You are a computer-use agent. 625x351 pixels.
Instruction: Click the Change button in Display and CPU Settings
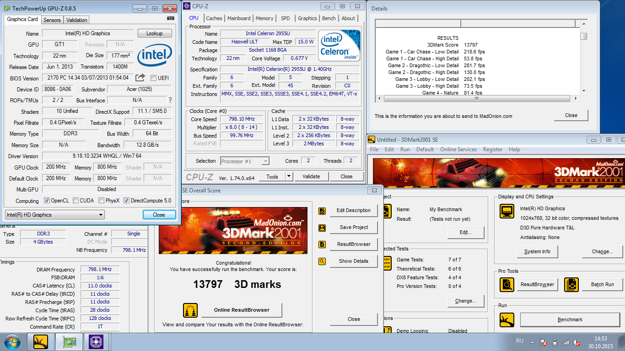click(x=602, y=252)
